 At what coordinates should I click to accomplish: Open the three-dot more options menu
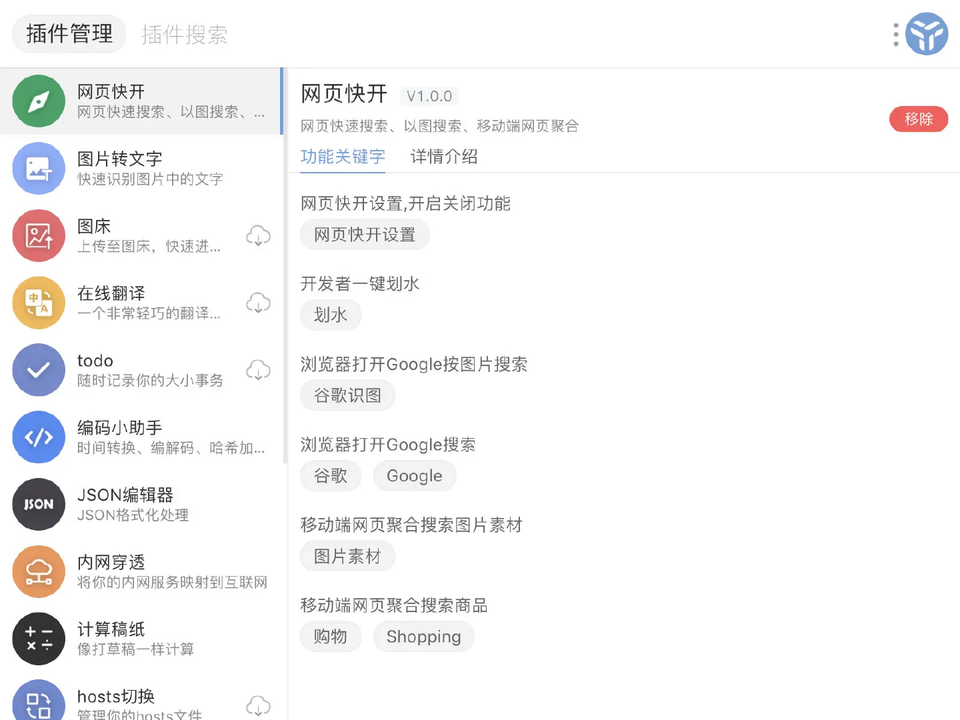point(896,35)
